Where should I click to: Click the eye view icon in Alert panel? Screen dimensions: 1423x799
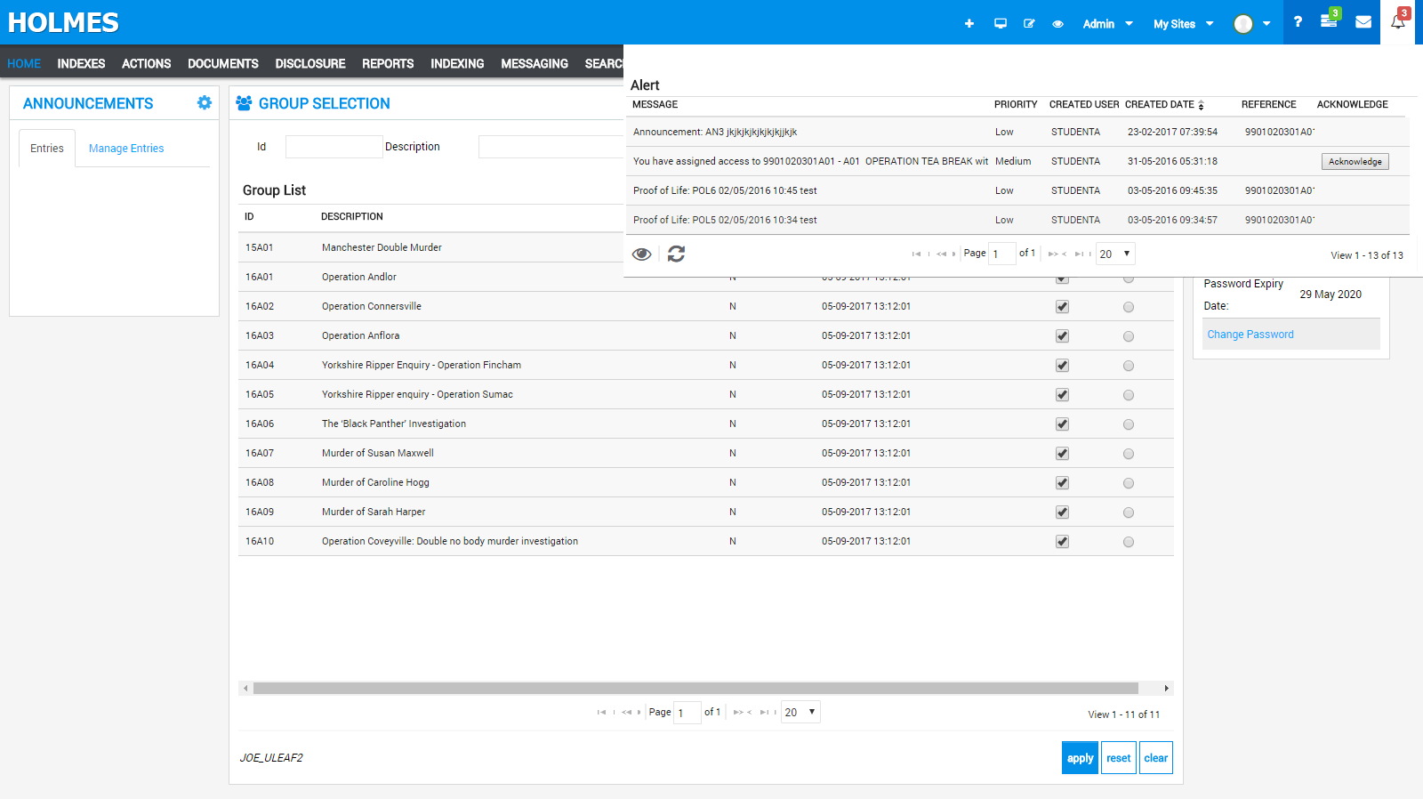click(641, 254)
